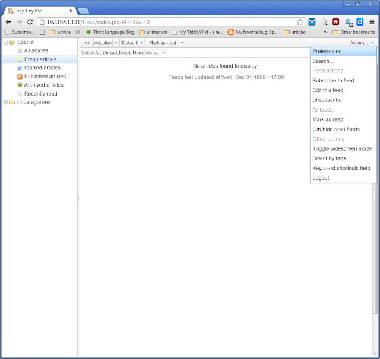Select Edit this feed... menu item

coord(343,90)
